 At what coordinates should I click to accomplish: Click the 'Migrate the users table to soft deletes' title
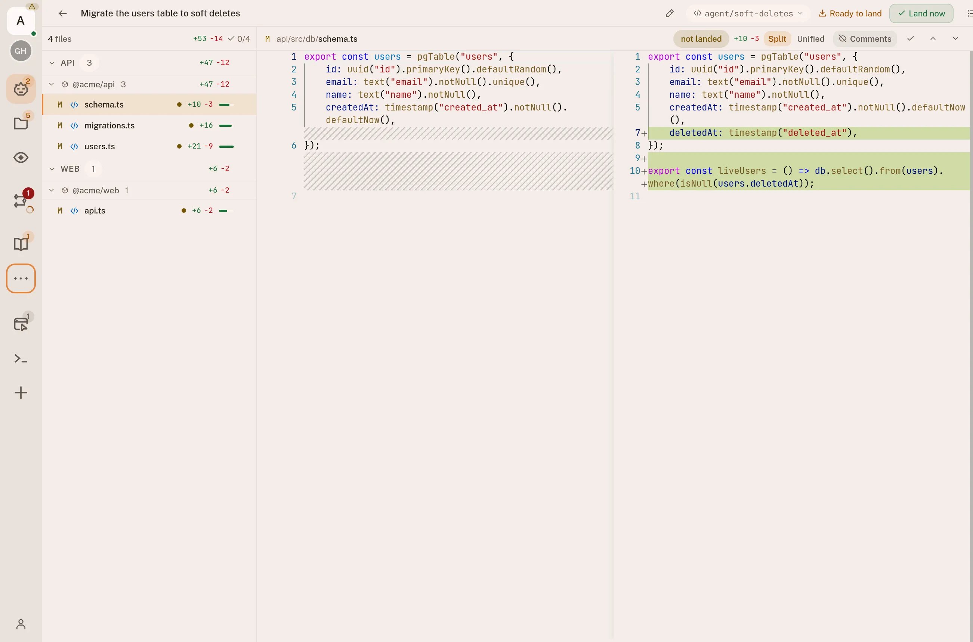pos(160,13)
